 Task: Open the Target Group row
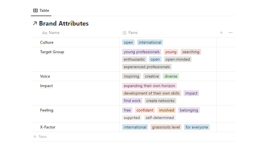(x=52, y=52)
